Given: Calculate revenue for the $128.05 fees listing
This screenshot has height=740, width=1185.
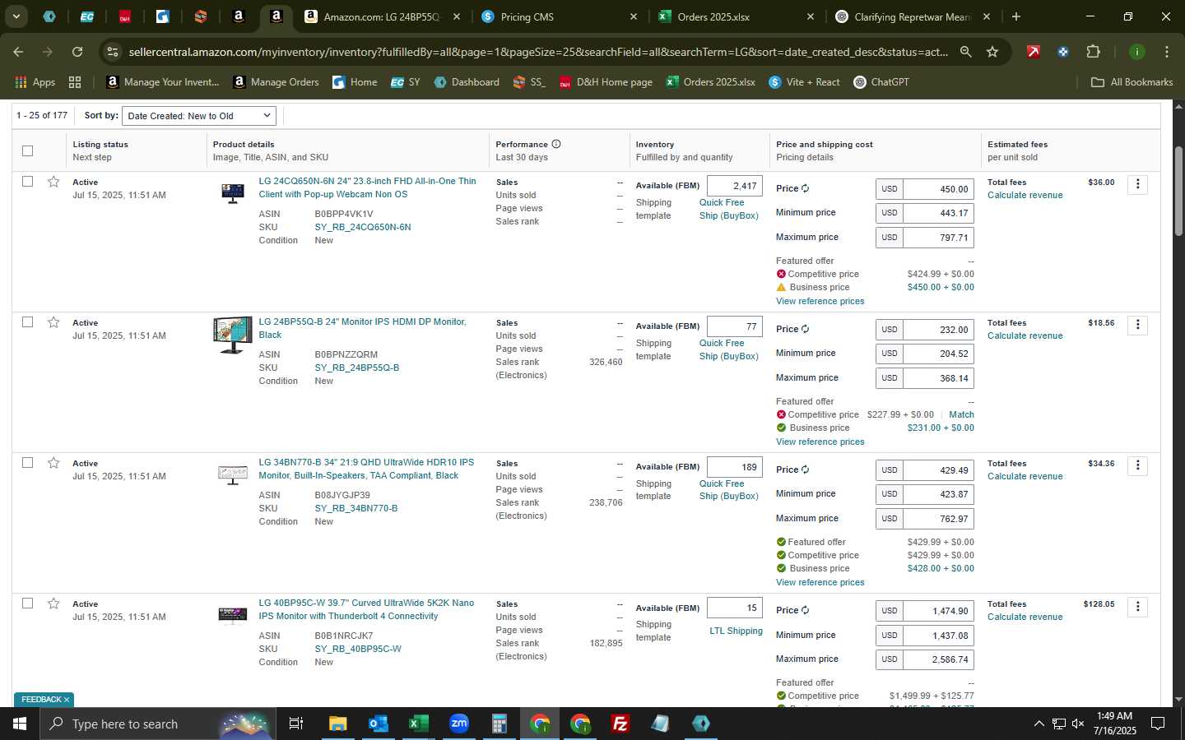Looking at the screenshot, I should tap(1025, 617).
